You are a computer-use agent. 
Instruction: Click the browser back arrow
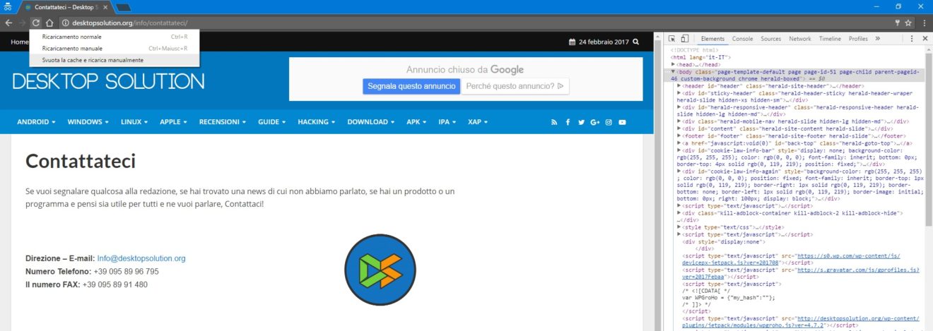(x=8, y=23)
